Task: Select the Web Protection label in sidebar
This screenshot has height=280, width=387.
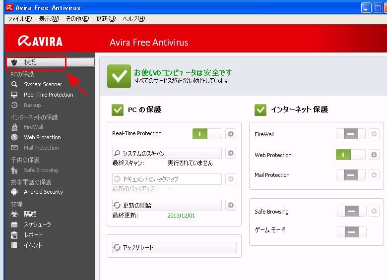Action: coord(42,137)
